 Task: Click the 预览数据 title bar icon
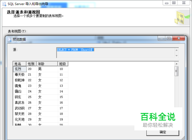[x=9, y=39]
